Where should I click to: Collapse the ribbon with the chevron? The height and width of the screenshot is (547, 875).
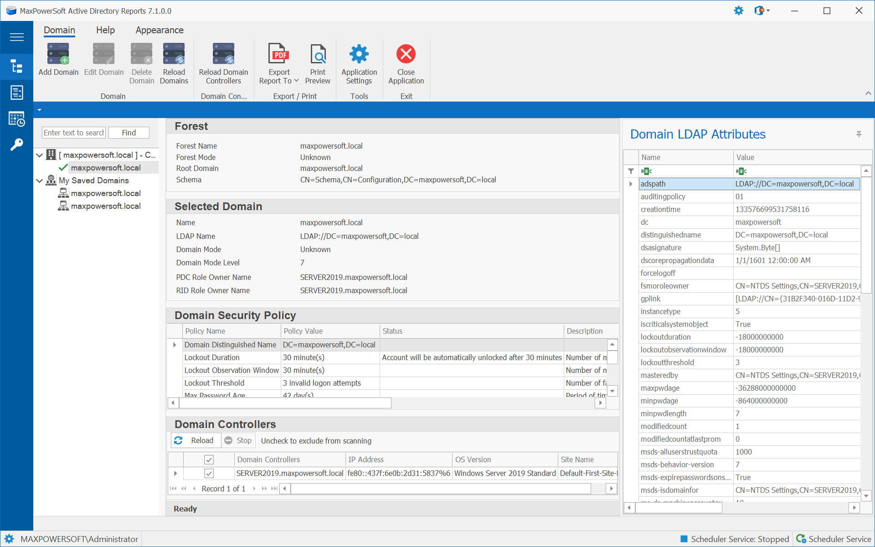868,93
